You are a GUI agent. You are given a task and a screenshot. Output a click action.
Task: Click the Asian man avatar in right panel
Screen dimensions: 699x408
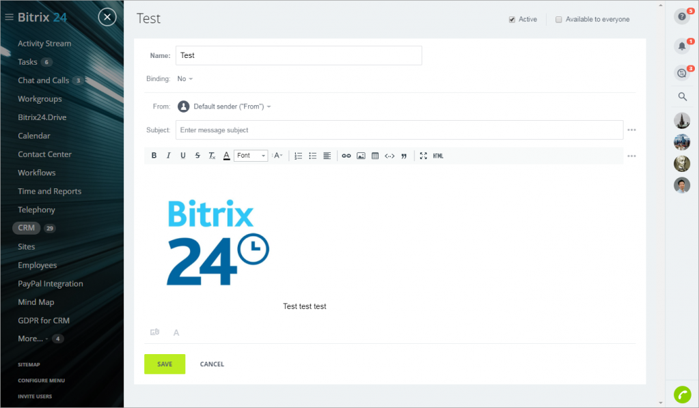[x=682, y=185]
